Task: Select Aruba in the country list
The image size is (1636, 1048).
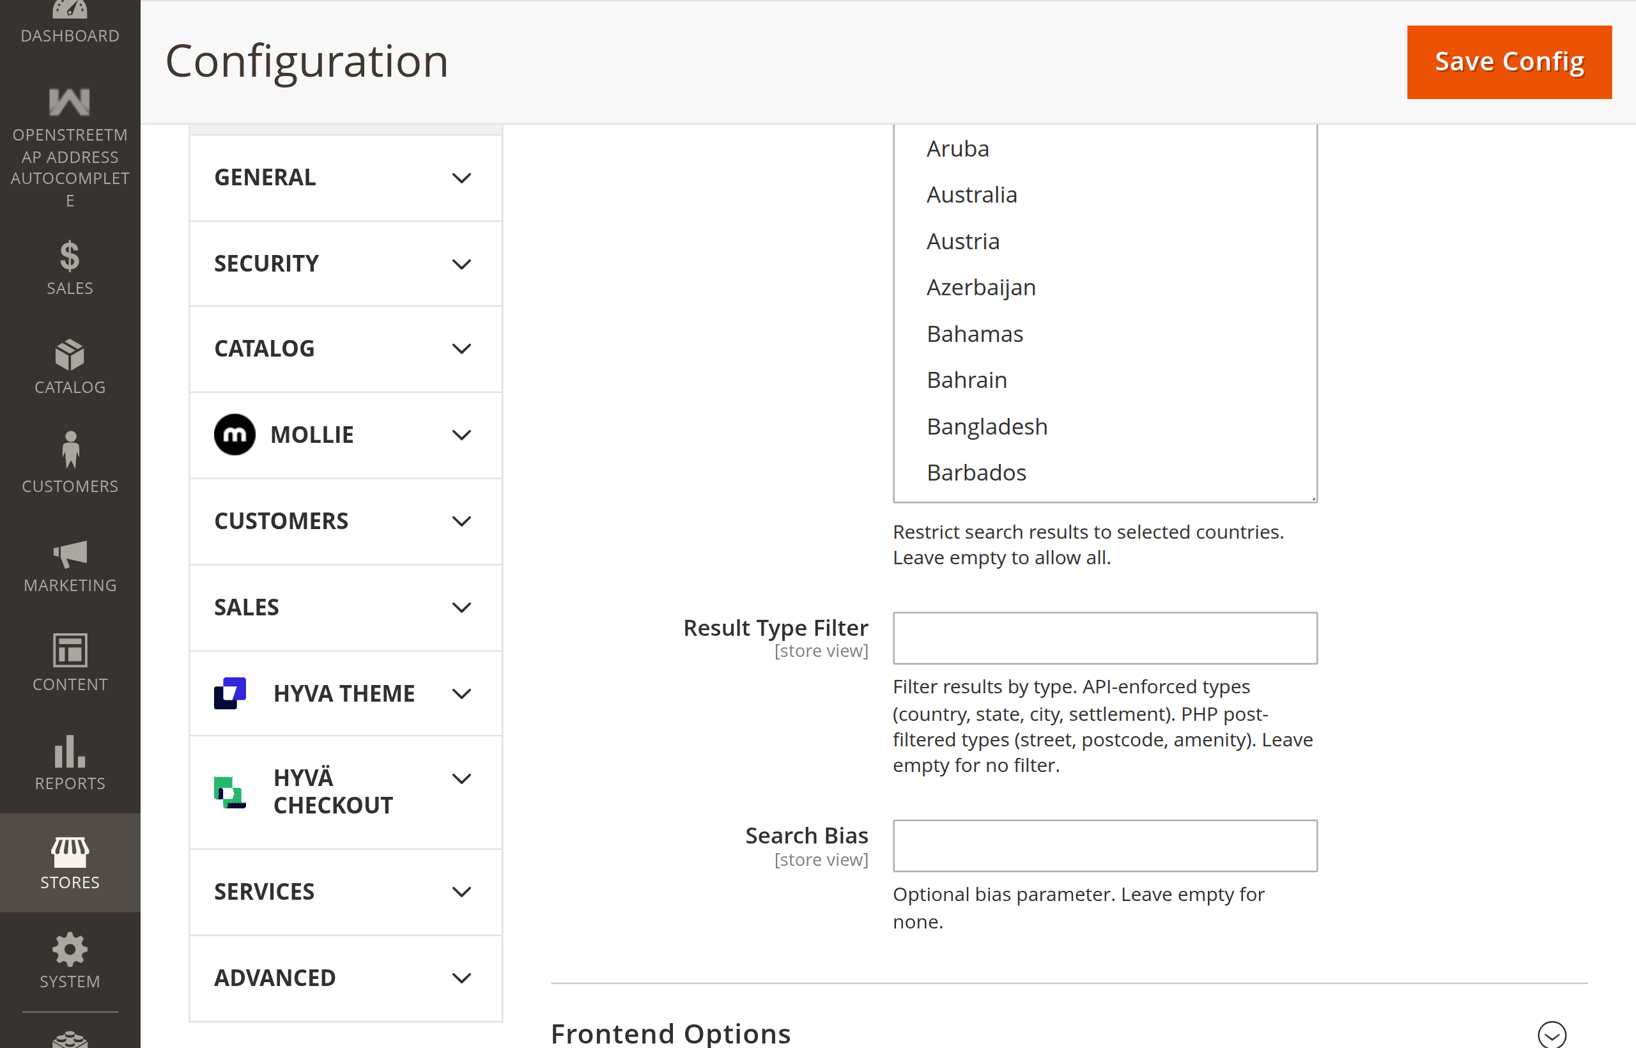Action: tap(1104, 148)
